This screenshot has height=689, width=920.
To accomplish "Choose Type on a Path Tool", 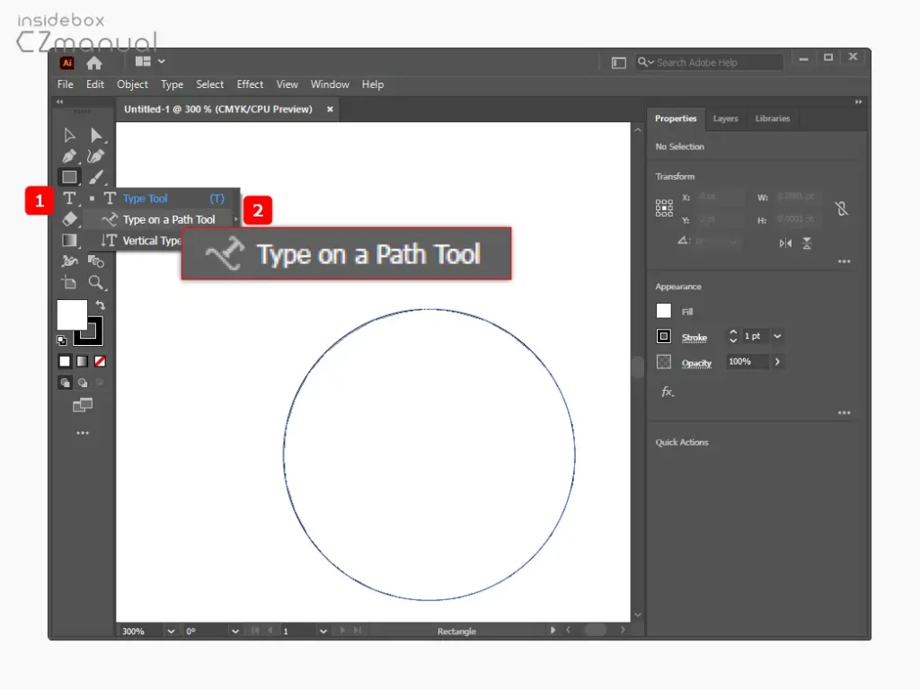I will tap(169, 220).
